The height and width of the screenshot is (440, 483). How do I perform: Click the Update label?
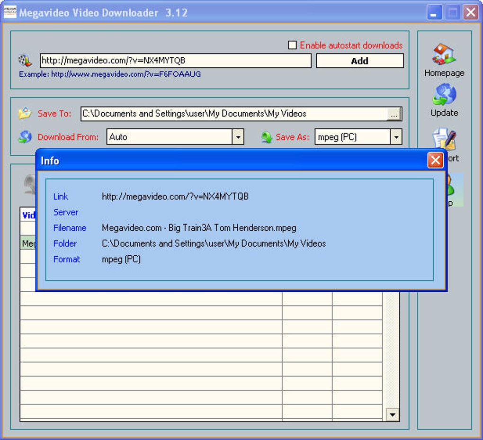[x=444, y=113]
